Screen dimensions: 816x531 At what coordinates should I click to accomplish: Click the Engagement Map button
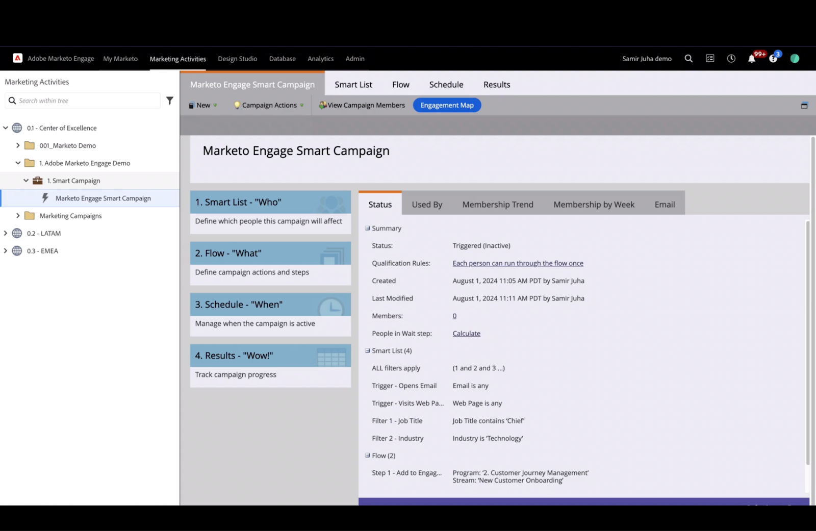447,105
